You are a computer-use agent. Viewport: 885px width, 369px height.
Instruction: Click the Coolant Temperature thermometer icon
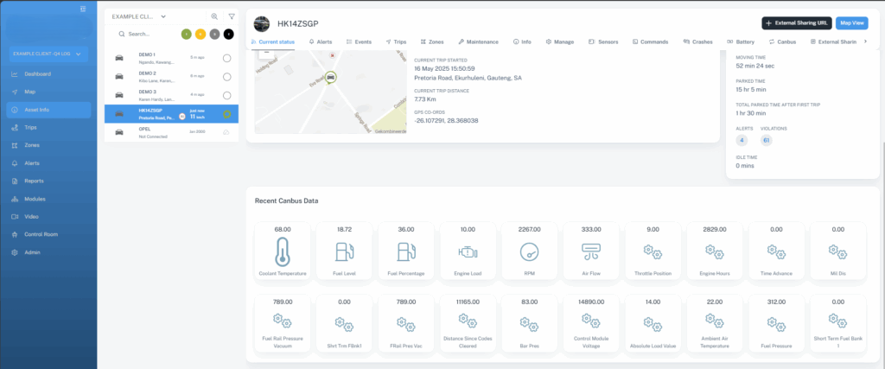click(x=282, y=251)
